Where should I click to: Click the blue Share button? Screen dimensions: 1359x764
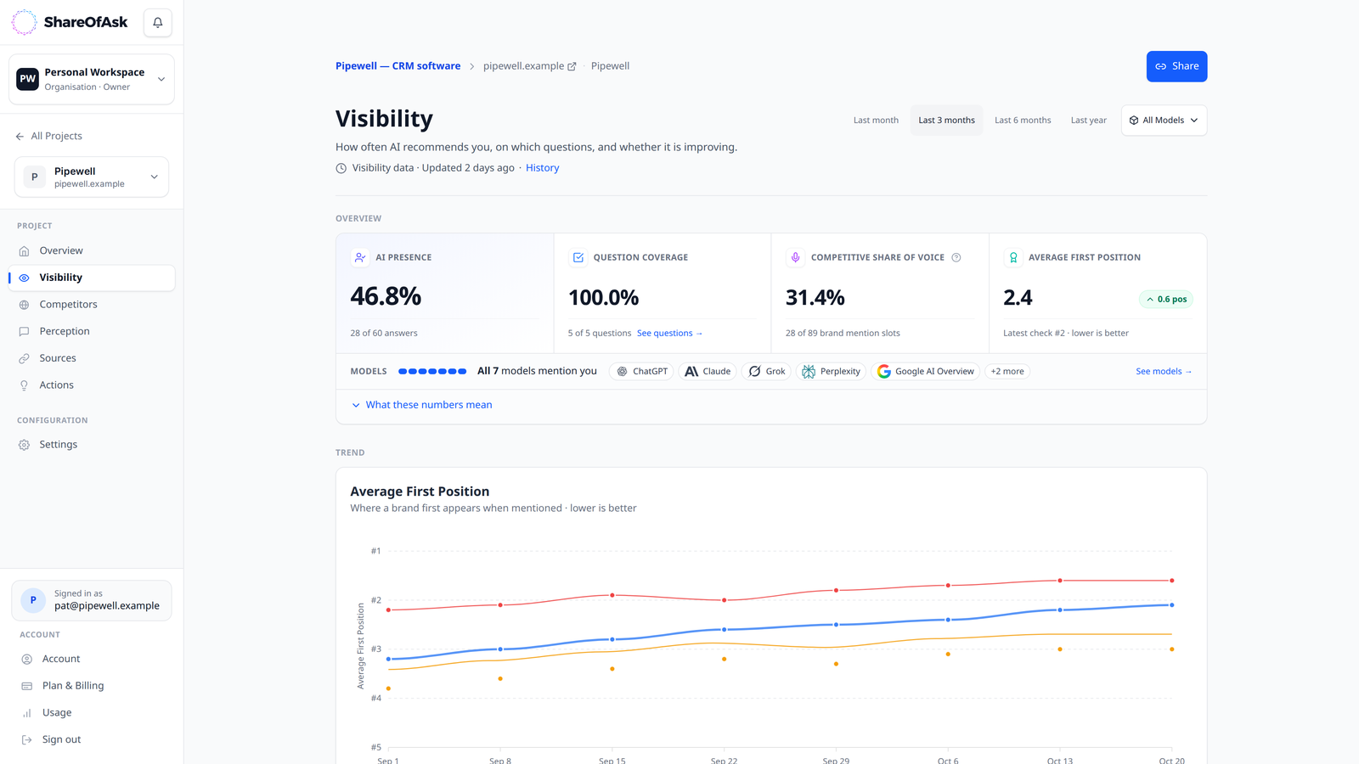1176,66
